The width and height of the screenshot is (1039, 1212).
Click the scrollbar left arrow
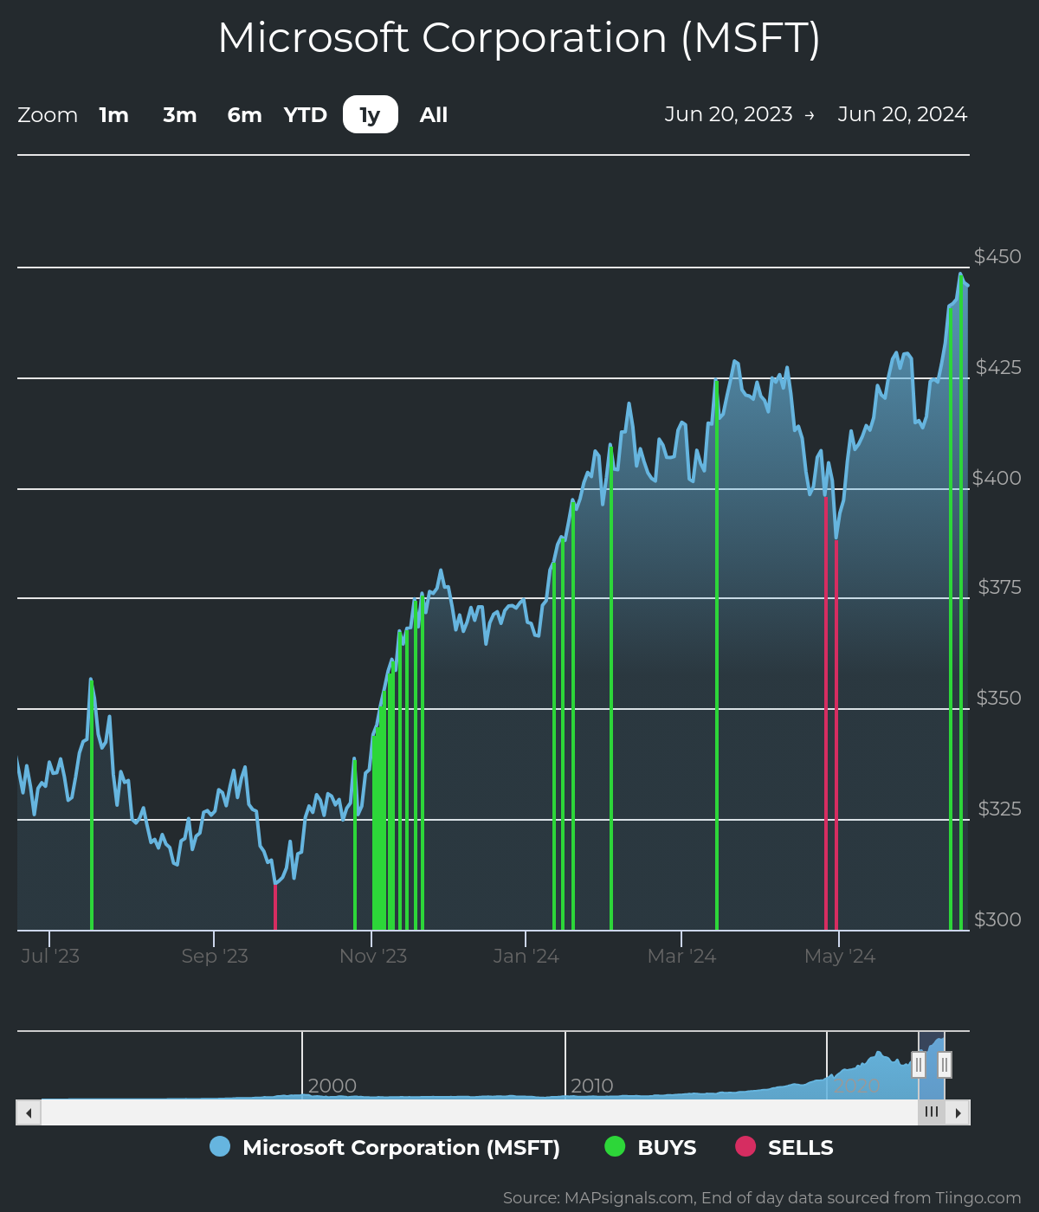(x=29, y=1112)
